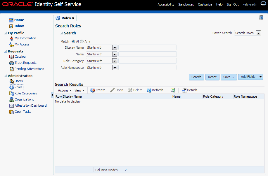The image size is (268, 176).
Task: Click the Organizations hierarchy icon
Action: tap(11, 99)
